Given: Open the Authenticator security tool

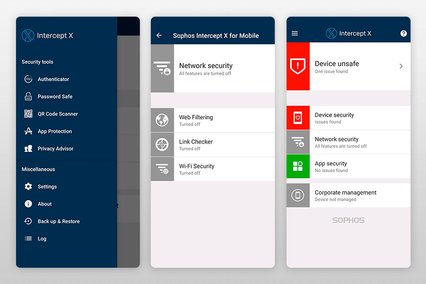Looking at the screenshot, I should pyautogui.click(x=53, y=79).
